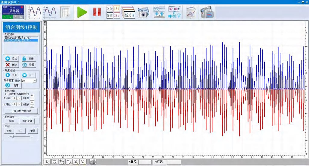Click the camera snapshot icon
Screen dimensions: 309x166
[143, 12]
